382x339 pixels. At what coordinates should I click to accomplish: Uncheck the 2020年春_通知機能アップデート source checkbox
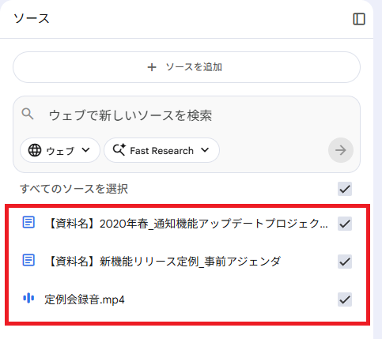pos(345,224)
